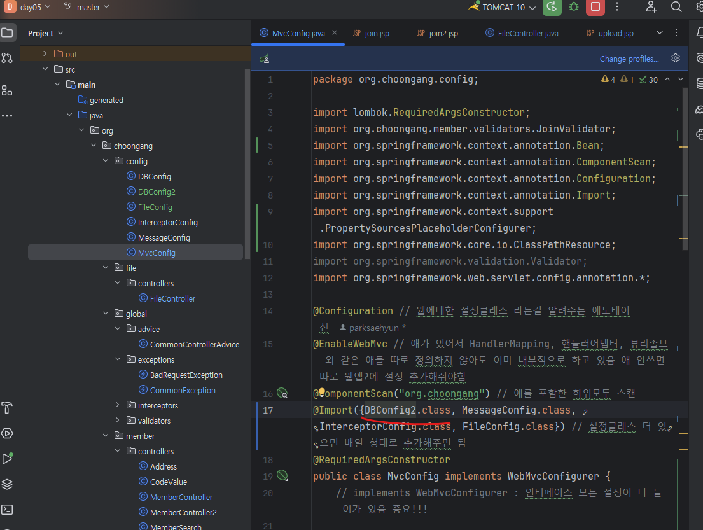This screenshot has width=703, height=530.
Task: Open More tool windows ellipsis in left sidebar
Action: 7,116
